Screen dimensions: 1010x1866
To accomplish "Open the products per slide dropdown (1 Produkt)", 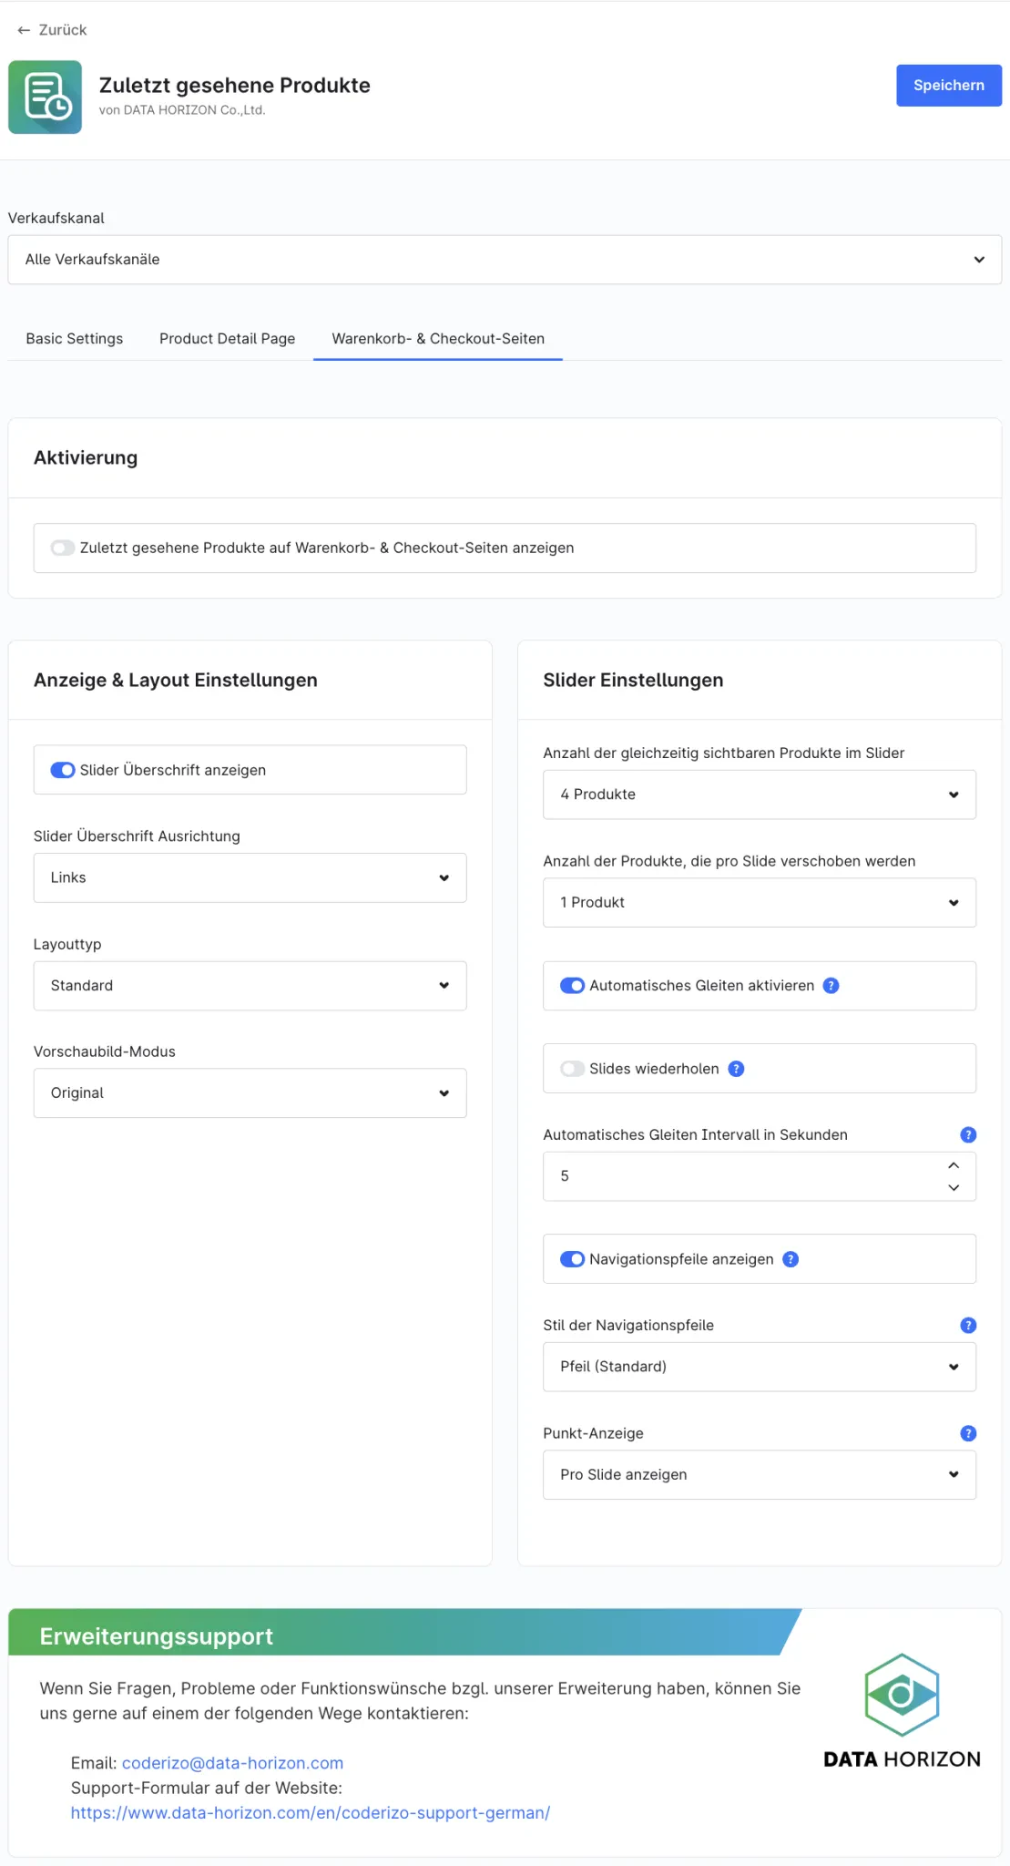I will (x=760, y=903).
